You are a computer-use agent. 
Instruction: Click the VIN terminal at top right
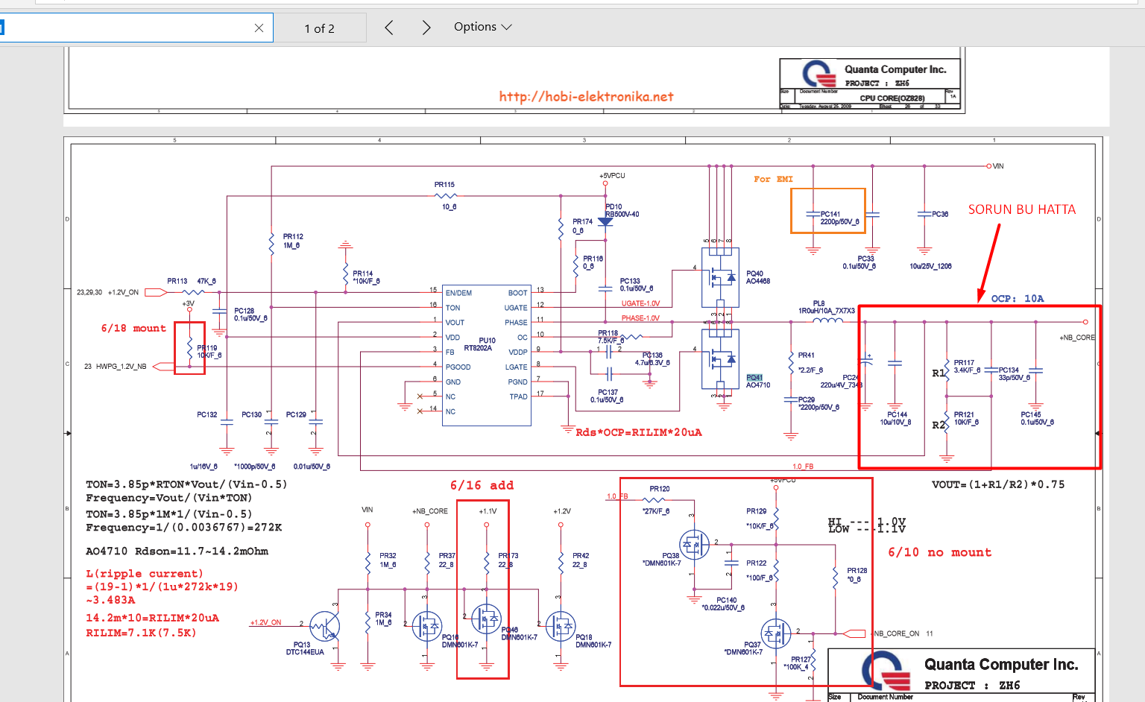[x=990, y=166]
